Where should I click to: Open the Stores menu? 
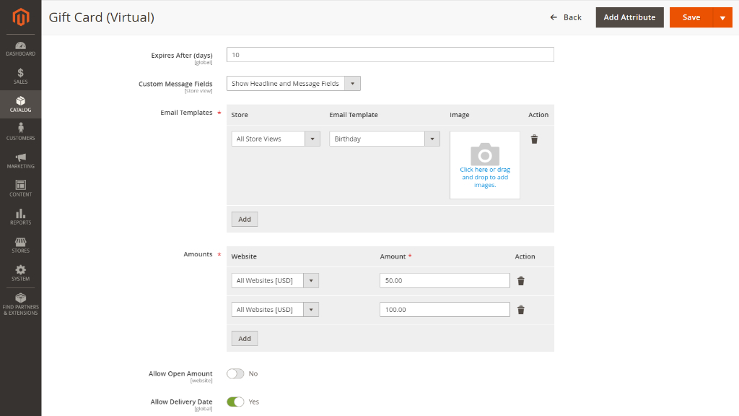point(21,246)
